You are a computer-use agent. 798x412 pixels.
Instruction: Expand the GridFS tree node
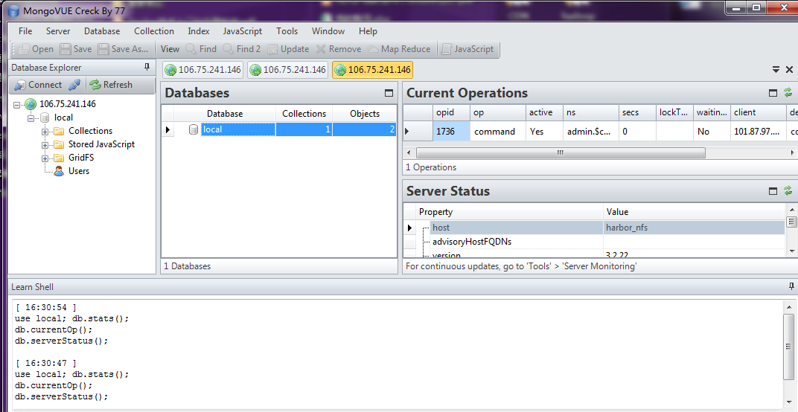pyautogui.click(x=45, y=158)
